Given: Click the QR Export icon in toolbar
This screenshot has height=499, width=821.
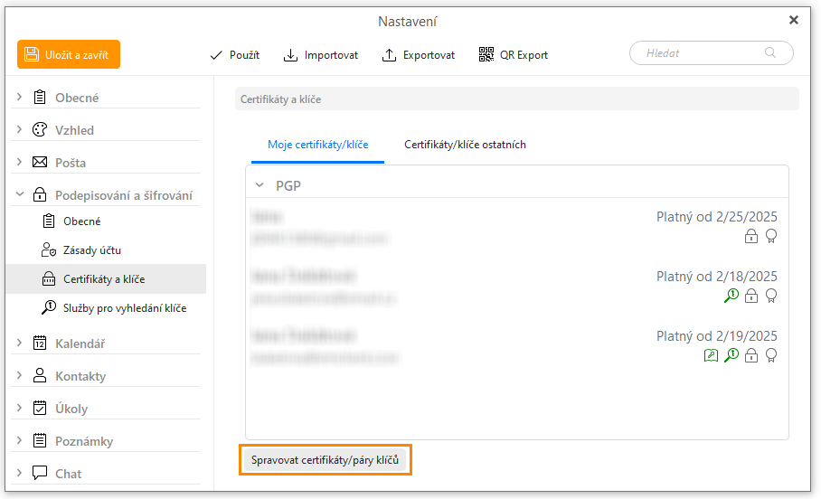Looking at the screenshot, I should pyautogui.click(x=487, y=54).
